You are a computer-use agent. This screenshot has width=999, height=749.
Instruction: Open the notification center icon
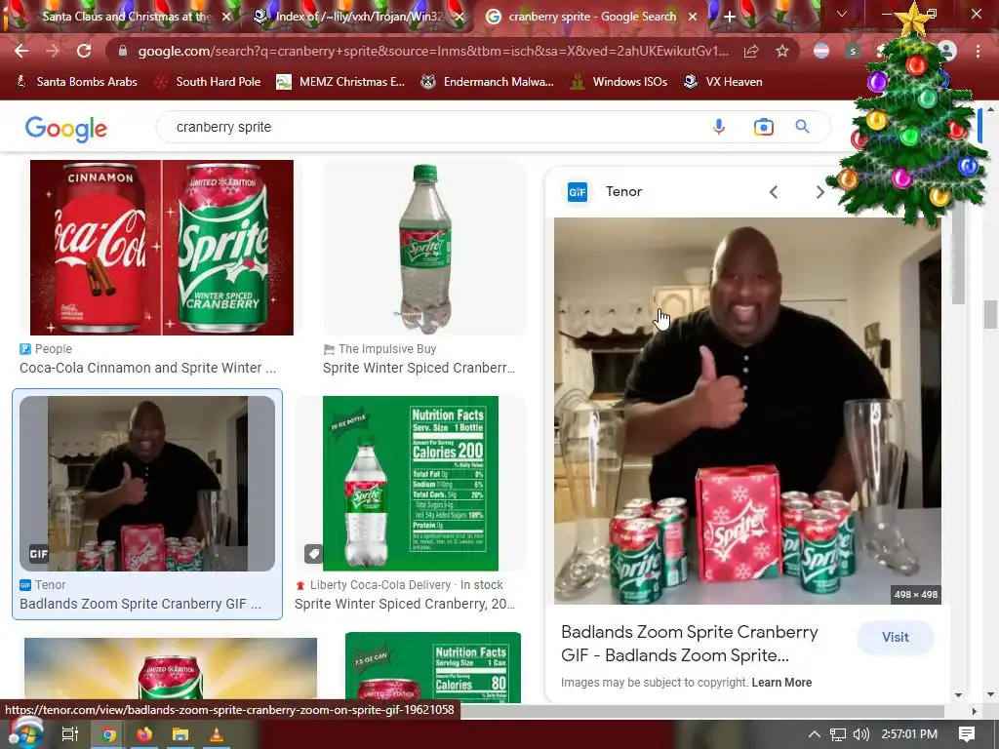point(967,734)
